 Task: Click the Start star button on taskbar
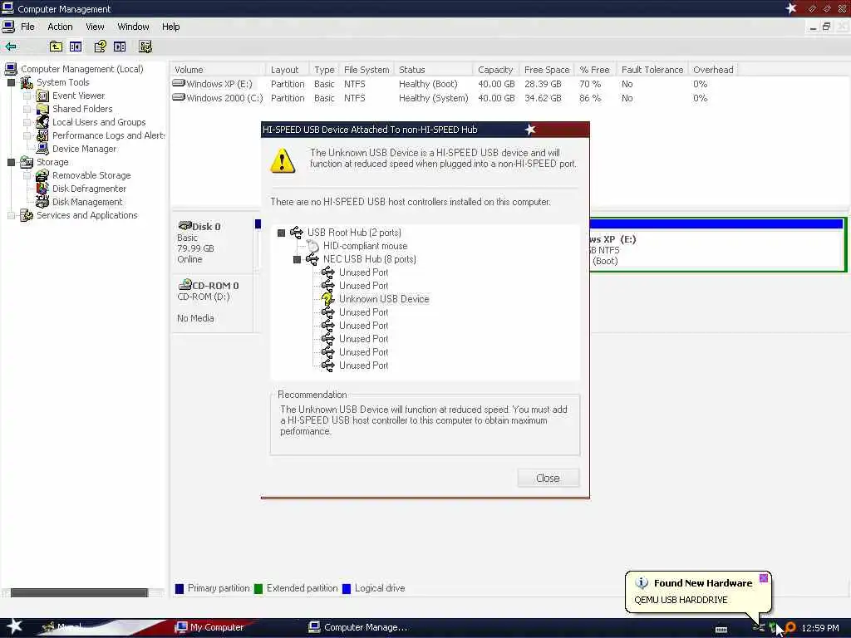point(14,626)
